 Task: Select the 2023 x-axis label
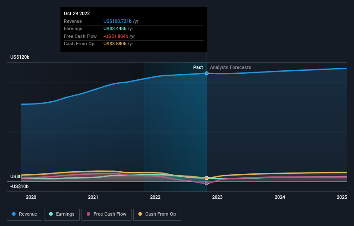217,197
